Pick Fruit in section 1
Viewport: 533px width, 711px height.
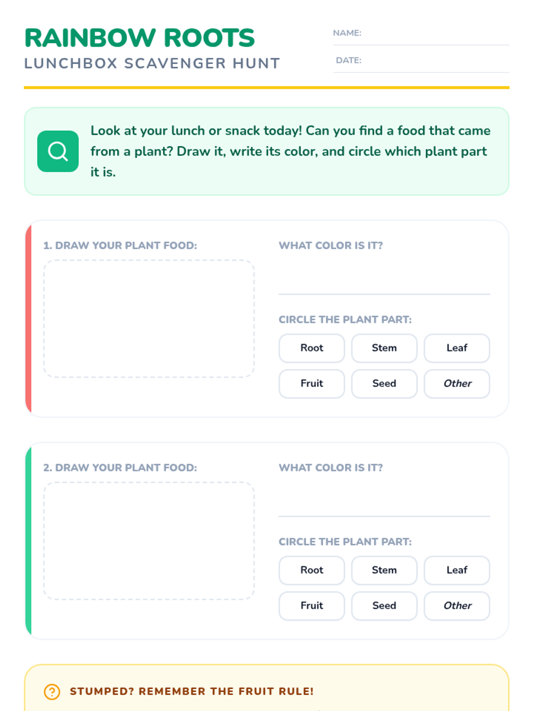pyautogui.click(x=312, y=383)
